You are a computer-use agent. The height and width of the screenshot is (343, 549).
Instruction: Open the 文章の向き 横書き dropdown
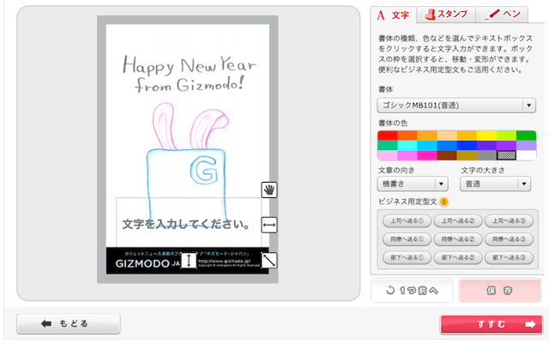413,184
